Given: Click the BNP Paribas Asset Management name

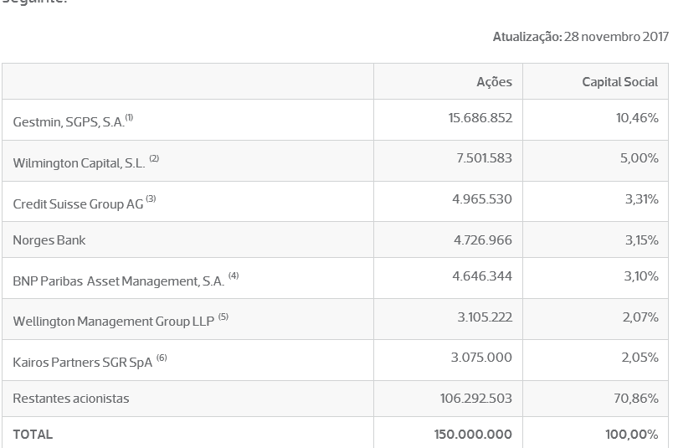Looking at the screenshot, I should [x=119, y=281].
